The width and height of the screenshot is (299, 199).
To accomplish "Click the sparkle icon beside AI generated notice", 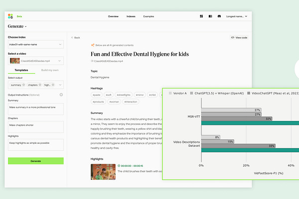I will [x=93, y=45].
